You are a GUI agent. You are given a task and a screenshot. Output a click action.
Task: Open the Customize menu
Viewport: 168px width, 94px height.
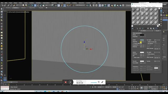point(68,3)
